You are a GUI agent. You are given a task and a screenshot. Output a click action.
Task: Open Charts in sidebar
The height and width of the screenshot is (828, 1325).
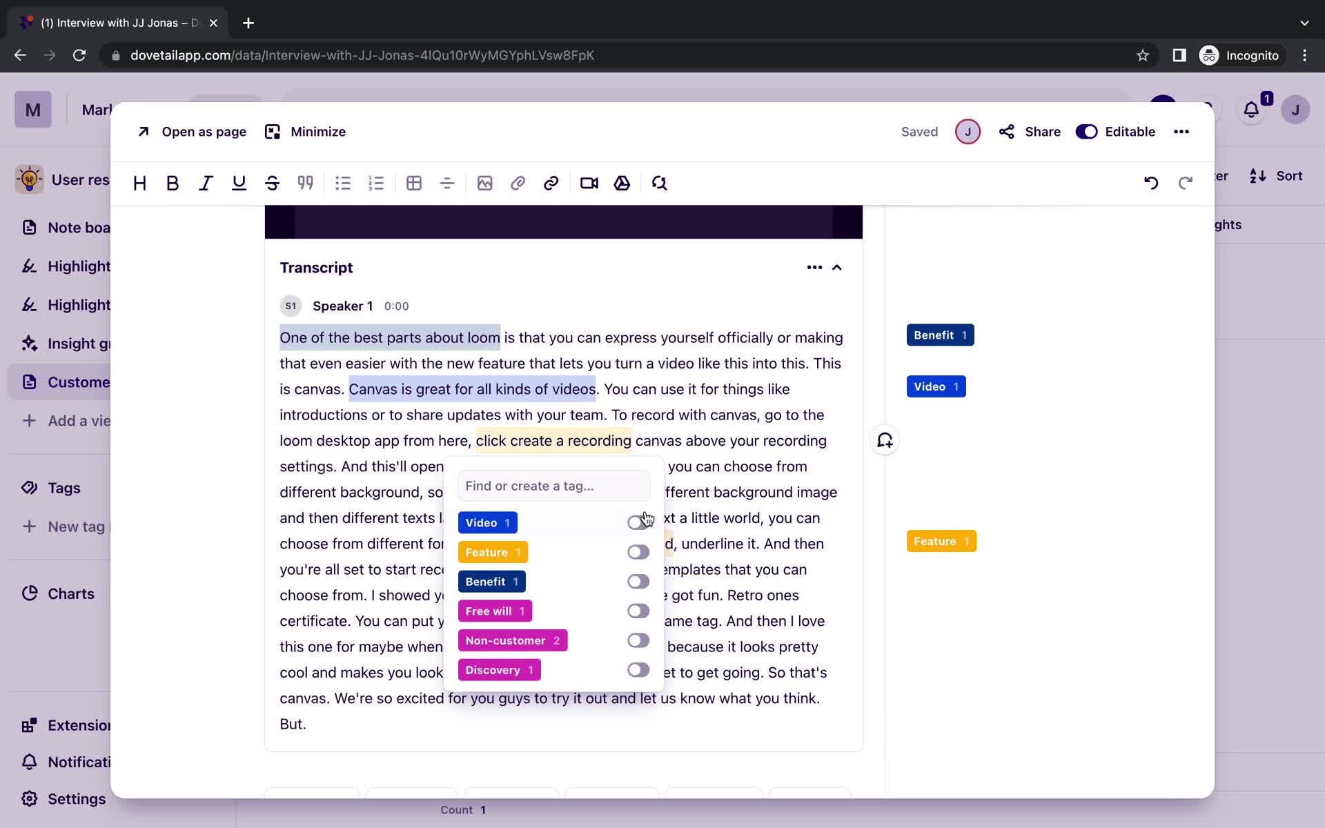click(x=70, y=593)
